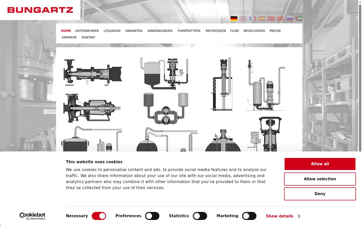Open the ANWENDUNGEN menu
Image resolution: width=362 pixels, height=226 pixels.
click(160, 31)
